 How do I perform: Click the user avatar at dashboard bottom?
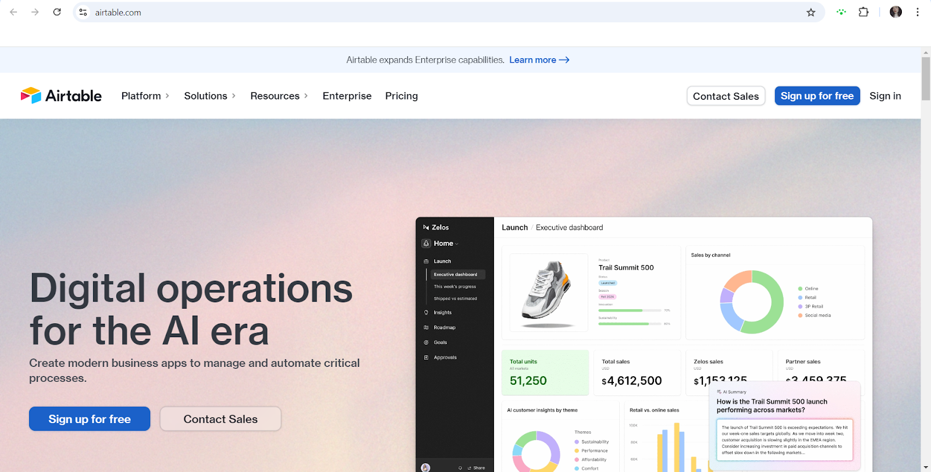click(425, 467)
